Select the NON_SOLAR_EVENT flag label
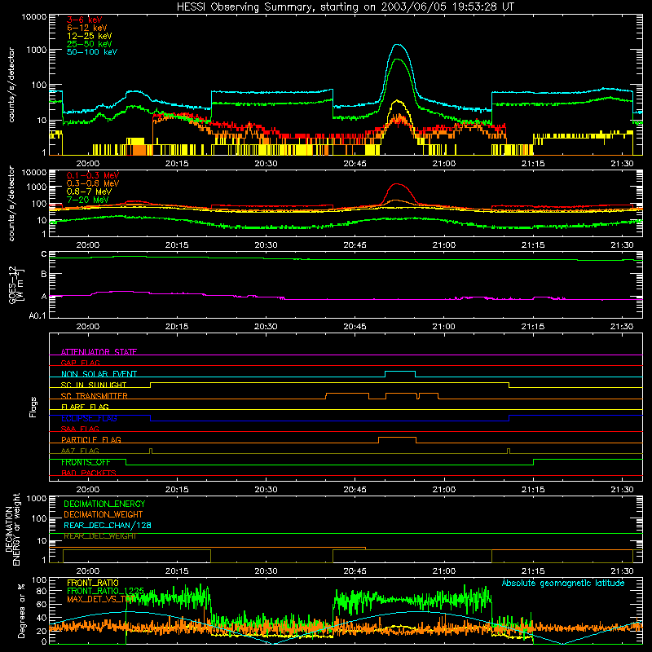Image resolution: width=652 pixels, height=652 pixels. pos(99,374)
